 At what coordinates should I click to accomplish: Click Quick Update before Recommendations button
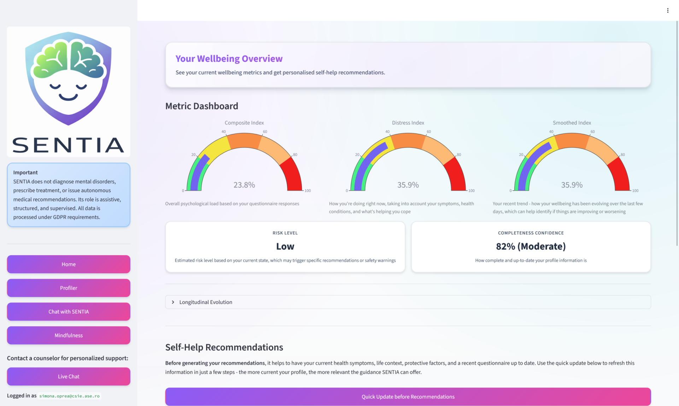click(408, 397)
